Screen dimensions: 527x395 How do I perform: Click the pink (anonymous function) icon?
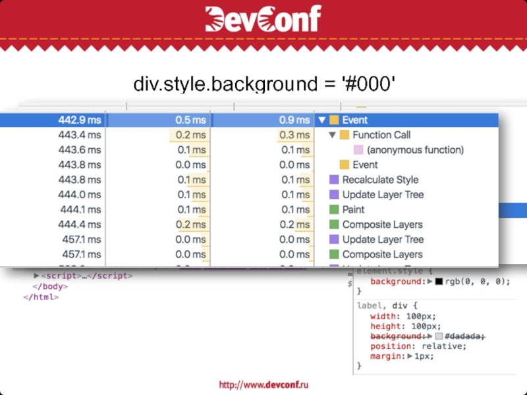point(358,150)
